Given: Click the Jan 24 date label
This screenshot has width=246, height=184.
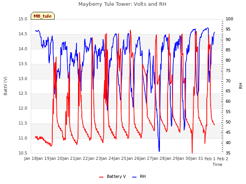Looking at the screenshot, I should [107, 158].
